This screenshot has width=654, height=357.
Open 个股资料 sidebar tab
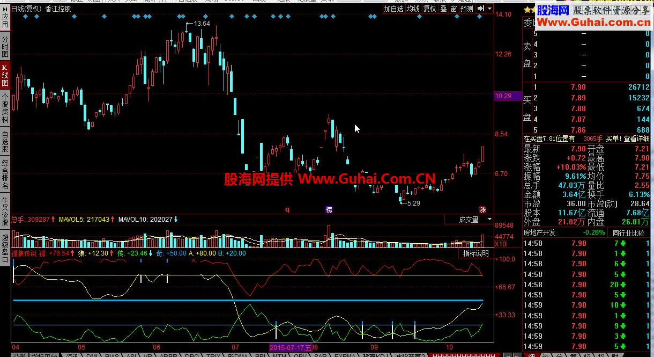click(5, 108)
